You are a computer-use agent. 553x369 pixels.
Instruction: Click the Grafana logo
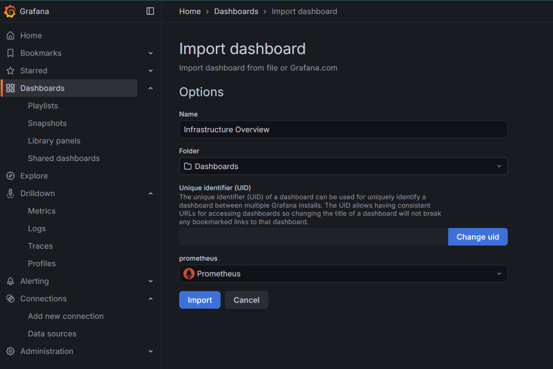[9, 11]
